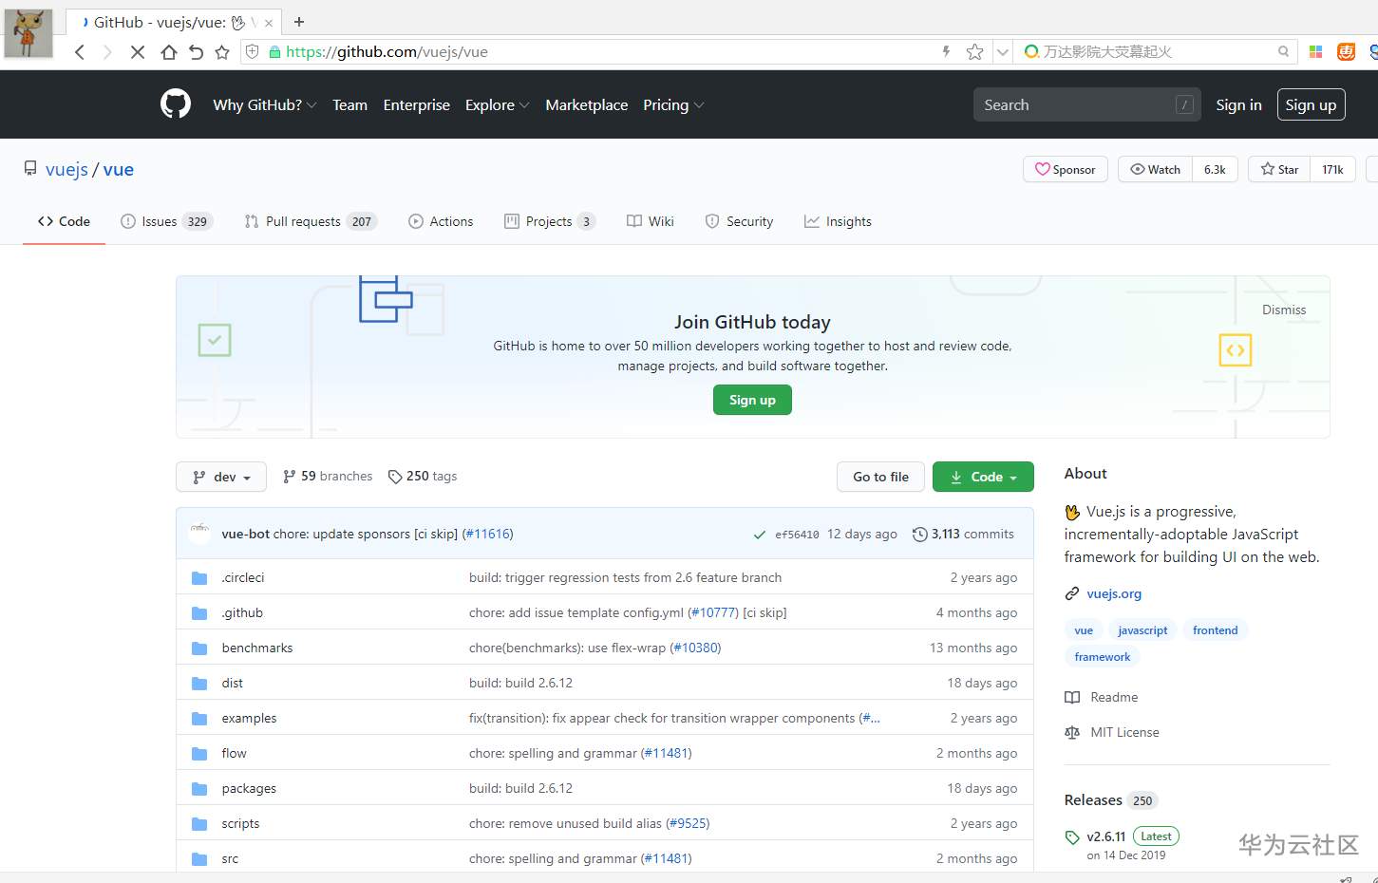Viewport: 1378px width, 883px height.
Task: Watch the vue repository
Action: 1155,169
